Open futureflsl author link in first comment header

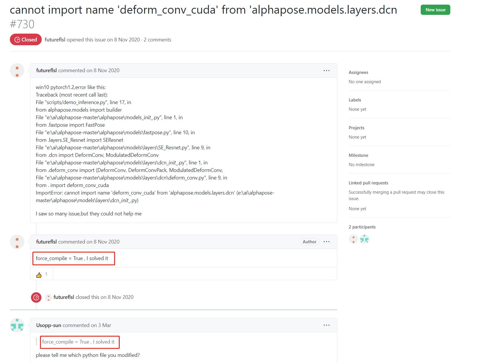(x=46, y=70)
